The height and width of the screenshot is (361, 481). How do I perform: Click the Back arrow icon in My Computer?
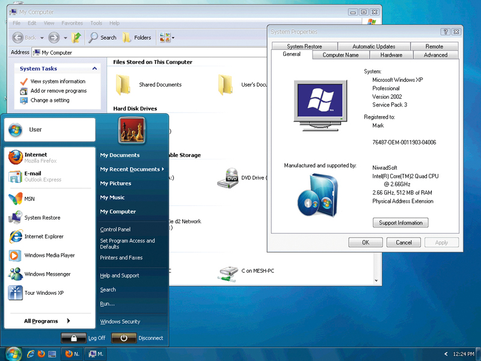click(18, 37)
